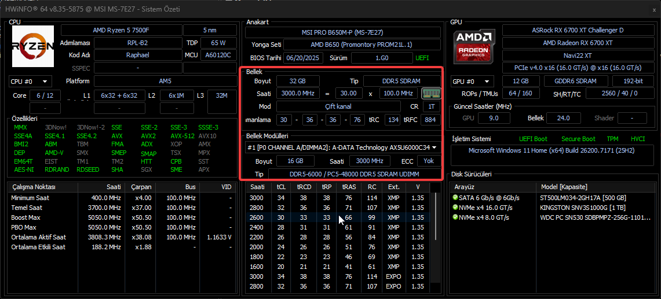The width and height of the screenshot is (661, 299).
Task: Click the Ext. column header
Action: (x=393, y=187)
